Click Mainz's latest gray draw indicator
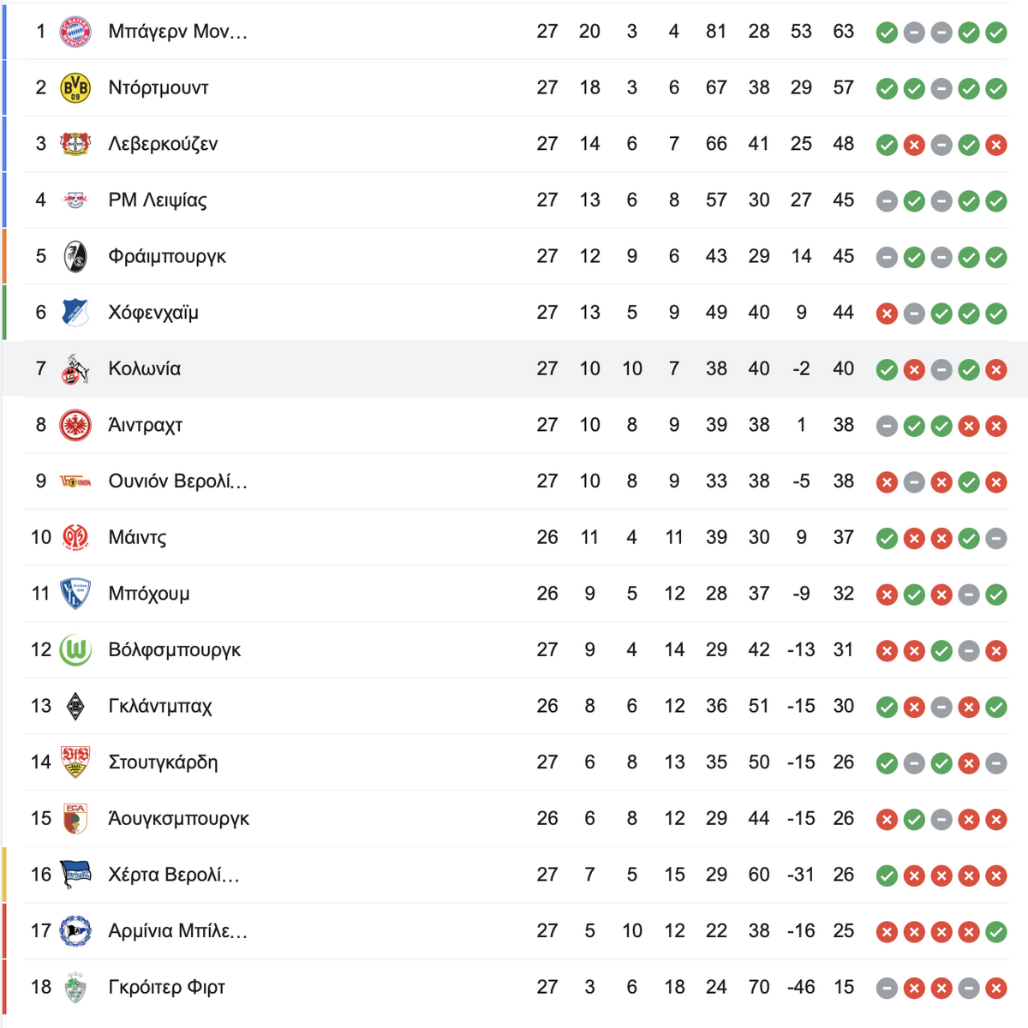This screenshot has width=1028, height=1028. [x=996, y=539]
